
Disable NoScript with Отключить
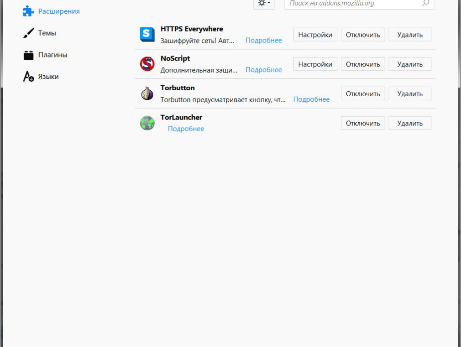363,64
